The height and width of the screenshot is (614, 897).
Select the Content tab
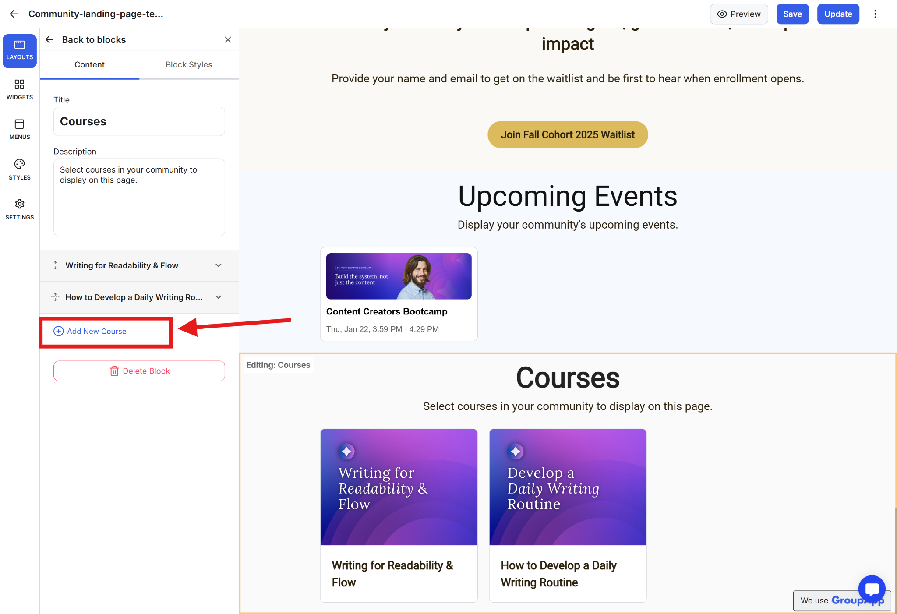[89, 65]
